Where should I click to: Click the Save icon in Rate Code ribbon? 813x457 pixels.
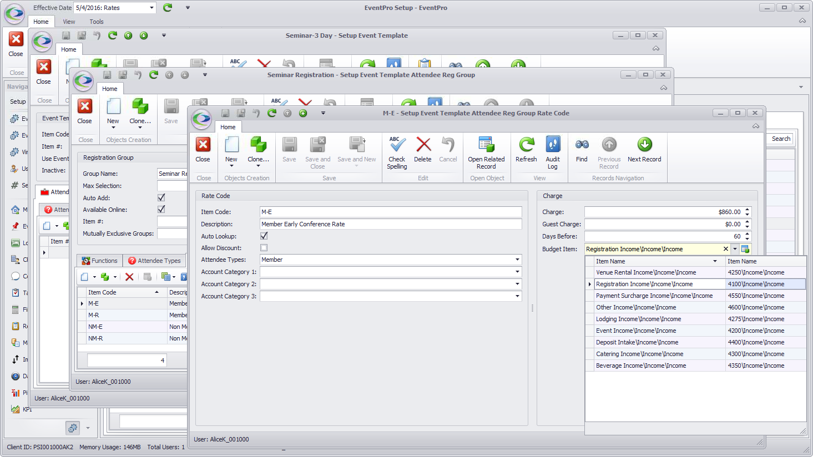(289, 145)
